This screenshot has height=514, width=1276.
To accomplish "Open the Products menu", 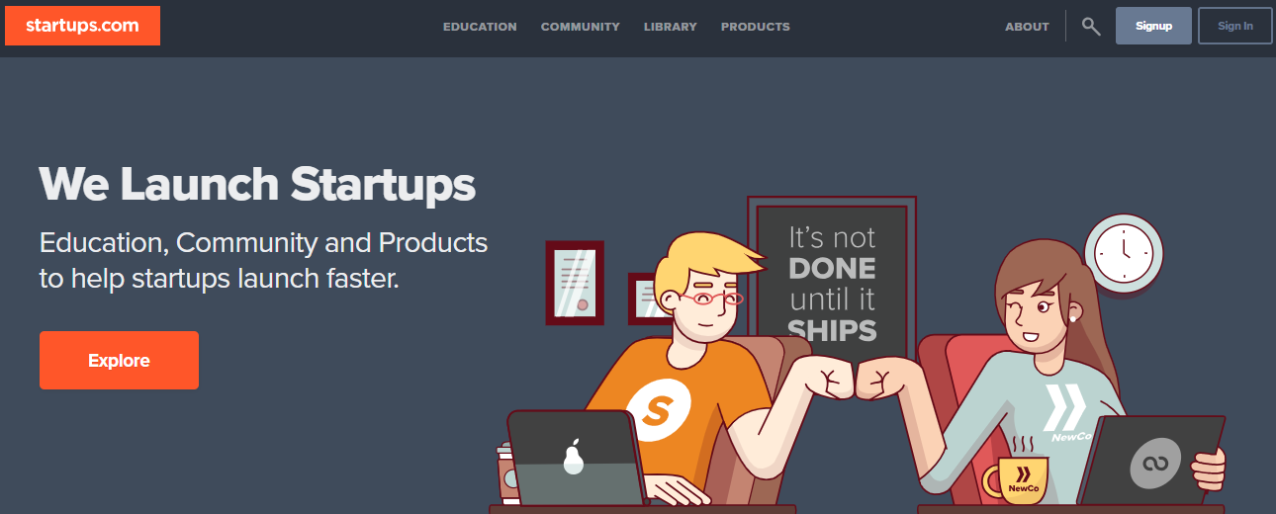I will [x=756, y=27].
